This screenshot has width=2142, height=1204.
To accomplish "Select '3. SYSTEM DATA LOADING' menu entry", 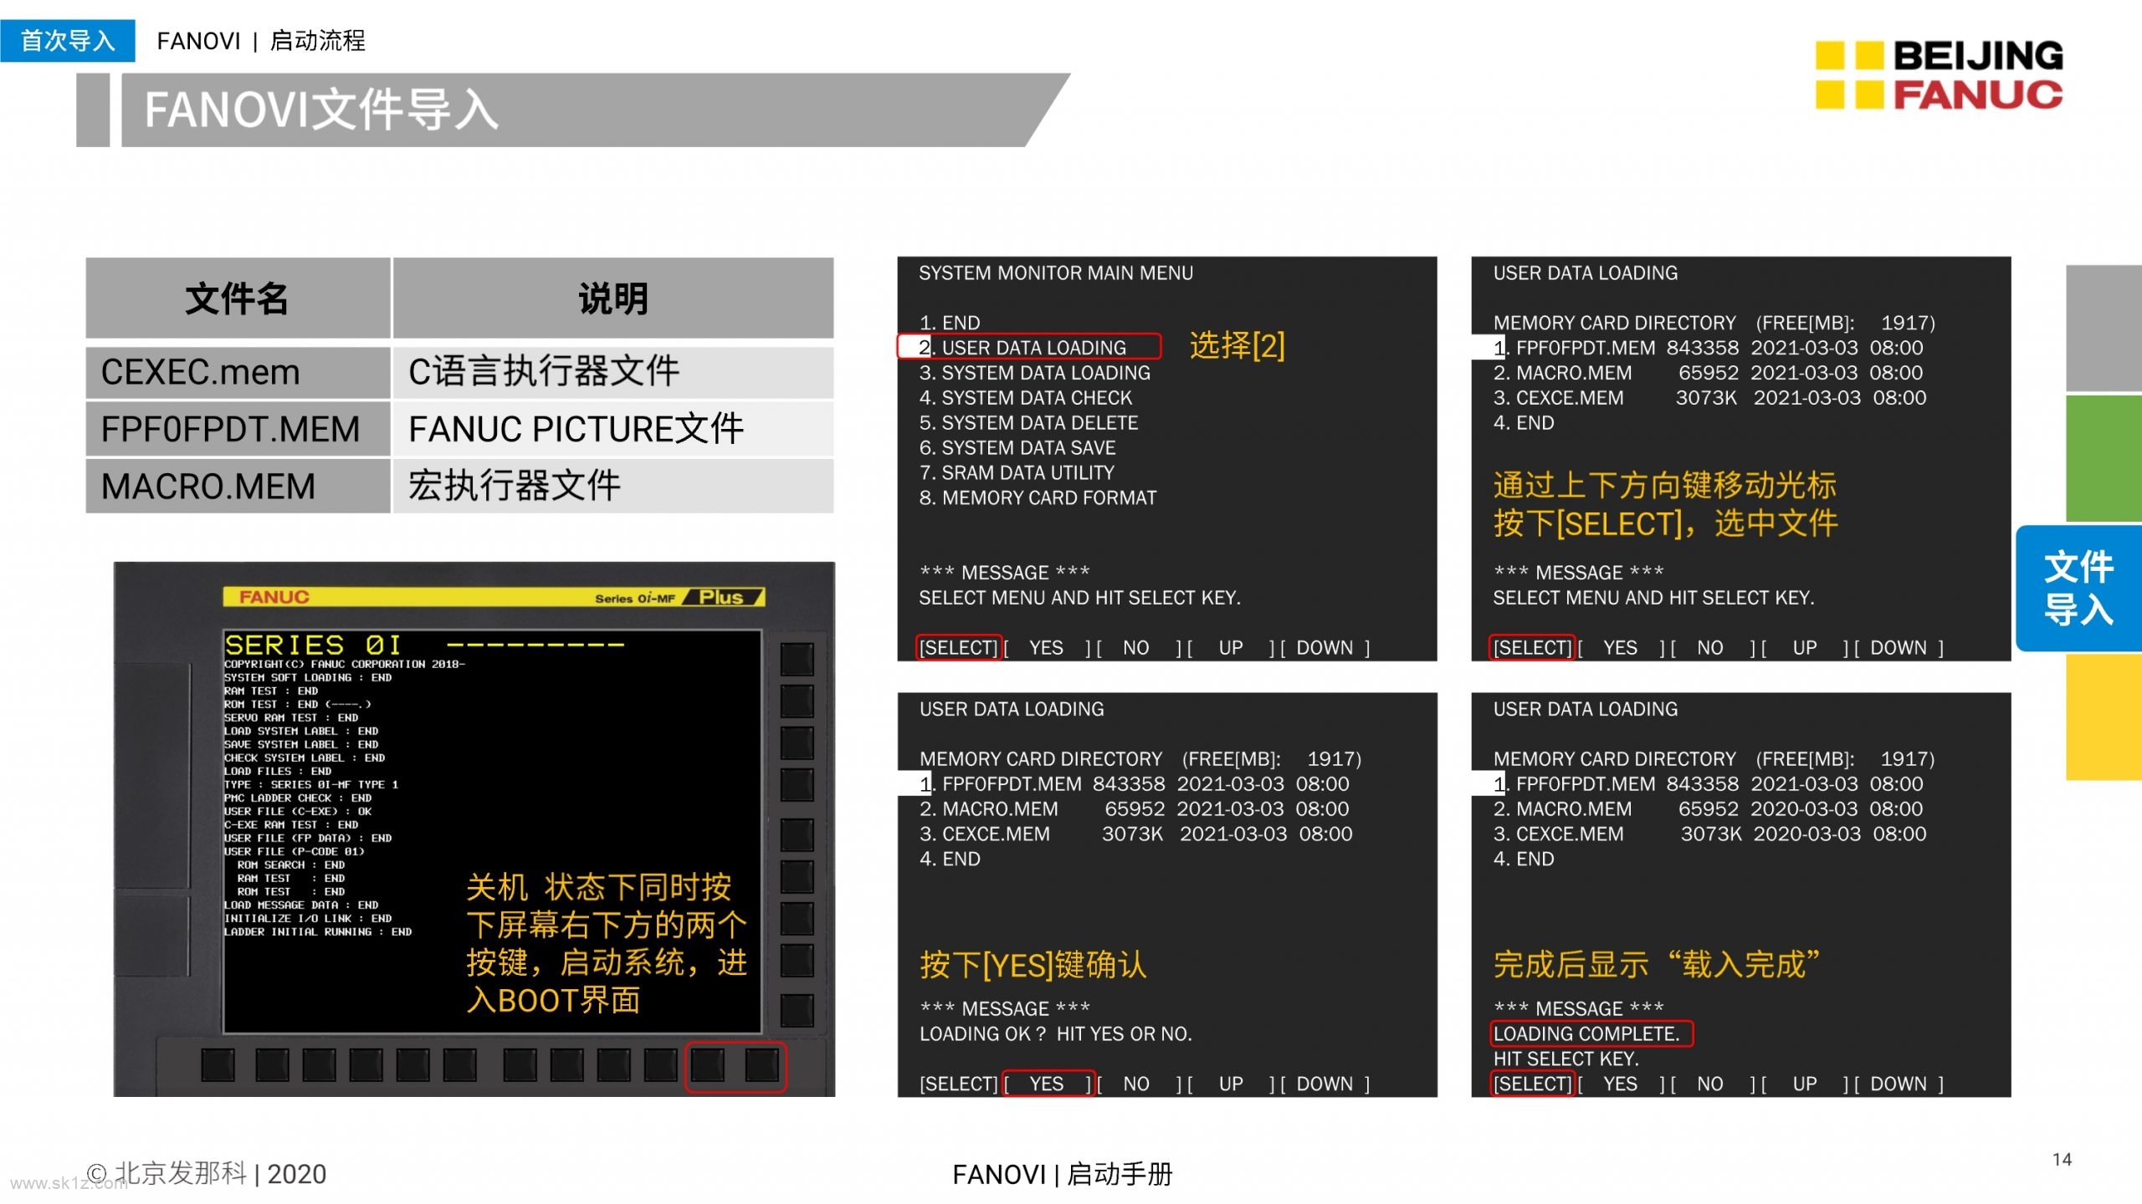I will 1035,373.
